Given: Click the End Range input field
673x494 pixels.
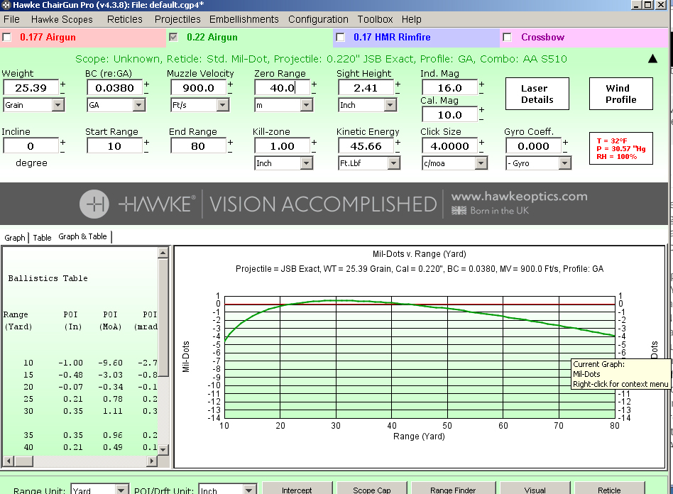Looking at the screenshot, I should pyautogui.click(x=198, y=146).
